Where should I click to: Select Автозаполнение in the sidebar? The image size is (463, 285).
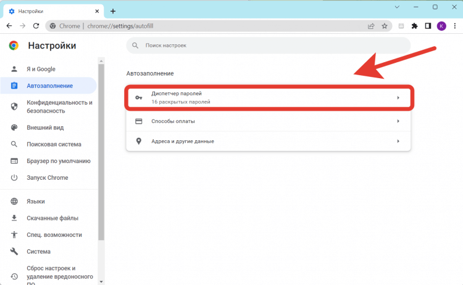[x=49, y=86]
